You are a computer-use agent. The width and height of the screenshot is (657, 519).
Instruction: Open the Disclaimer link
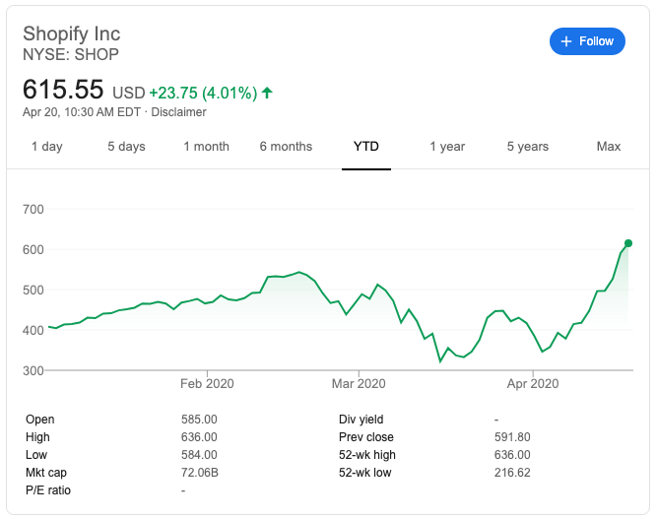coord(179,112)
